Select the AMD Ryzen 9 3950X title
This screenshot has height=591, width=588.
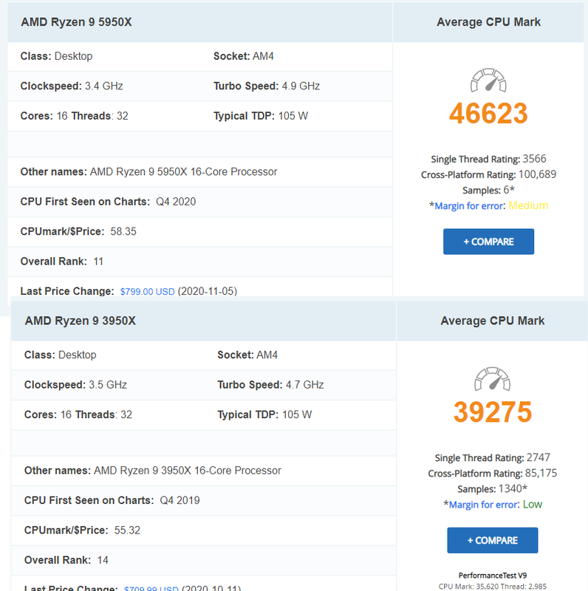81,321
